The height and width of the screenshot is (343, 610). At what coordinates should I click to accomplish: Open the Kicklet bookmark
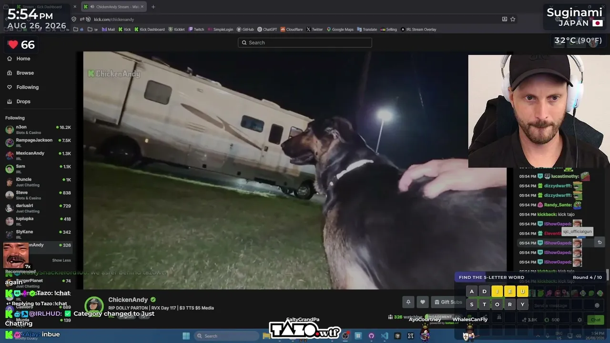pos(176,30)
